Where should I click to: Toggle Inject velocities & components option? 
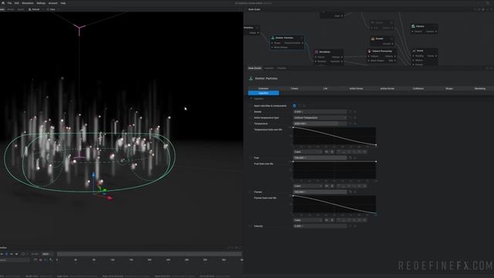click(295, 106)
